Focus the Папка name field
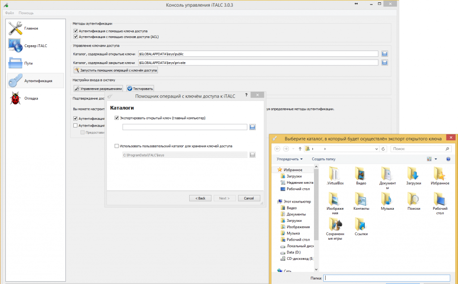Viewport: 458px width, 284px height. 387,278
